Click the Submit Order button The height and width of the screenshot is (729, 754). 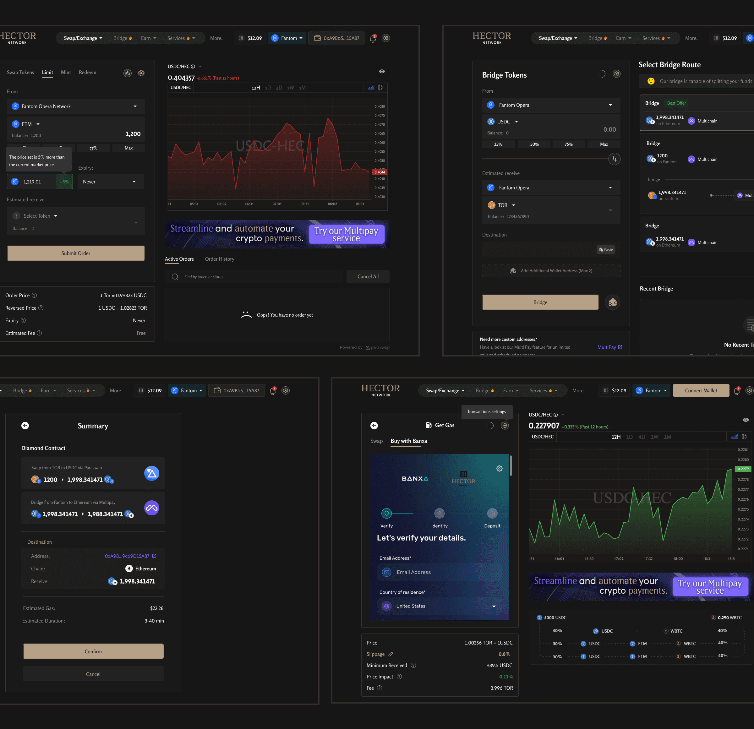tap(76, 253)
